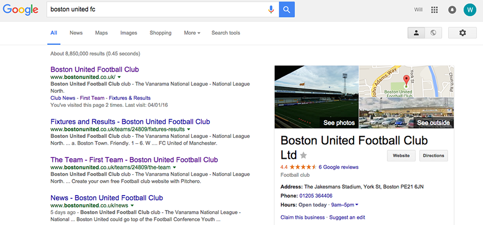Screen dimensions: 483x225
Task: Click the Jakesmans Stadium address text
Action: [364, 187]
